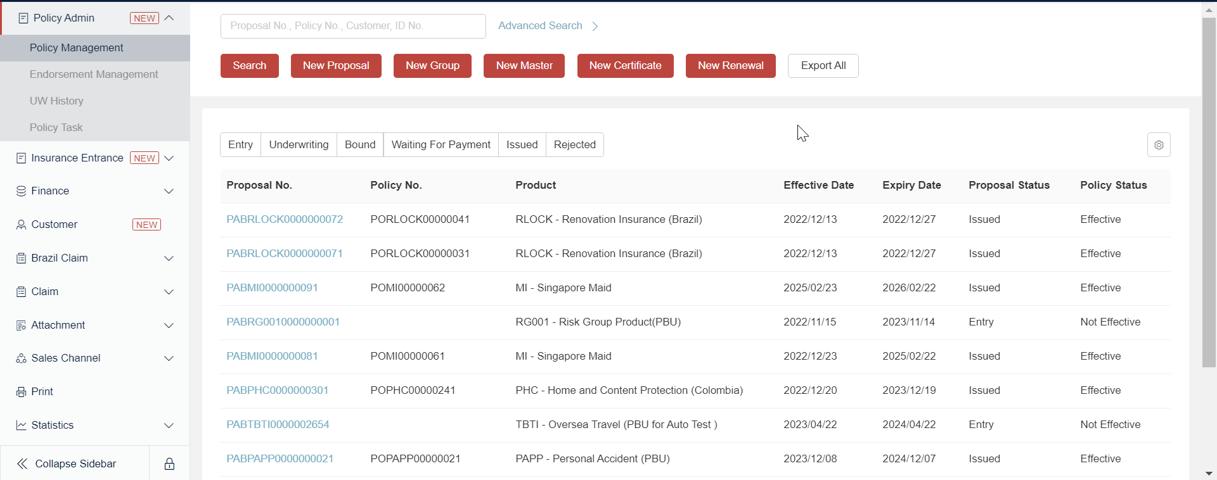Click the New Master button

point(524,65)
